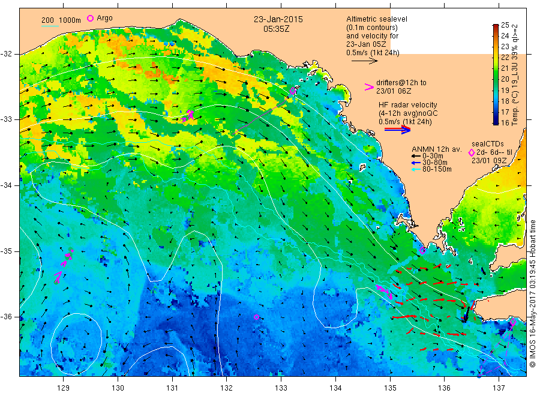Viewport: 540px width, 396px height.
Task: Click the longitude axis label '135'
Action: click(x=390, y=388)
